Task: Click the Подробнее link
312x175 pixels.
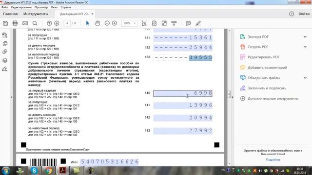Action: click(x=273, y=159)
